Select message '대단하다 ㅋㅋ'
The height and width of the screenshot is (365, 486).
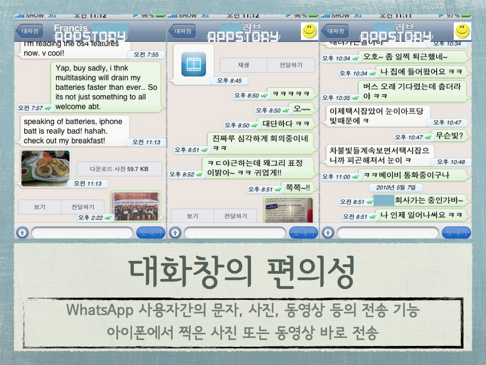click(x=286, y=124)
